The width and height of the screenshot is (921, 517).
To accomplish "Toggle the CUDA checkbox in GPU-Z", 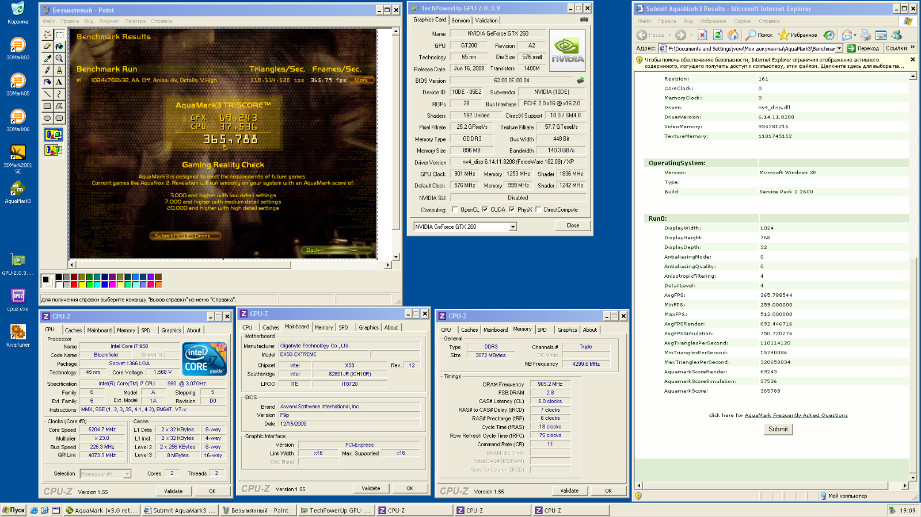I will (485, 209).
